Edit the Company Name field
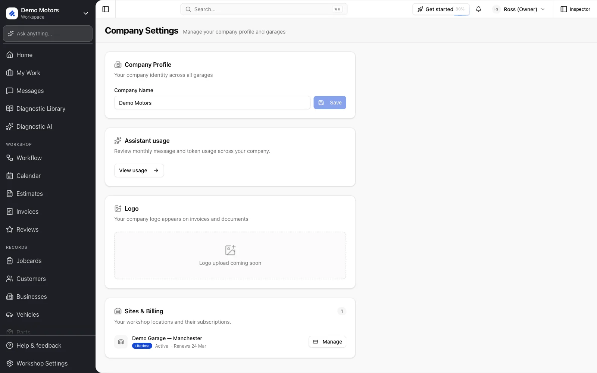The image size is (597, 373). (212, 103)
